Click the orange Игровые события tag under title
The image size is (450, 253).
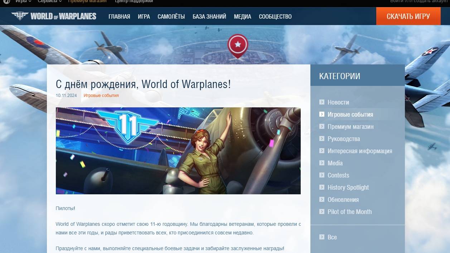pos(101,96)
